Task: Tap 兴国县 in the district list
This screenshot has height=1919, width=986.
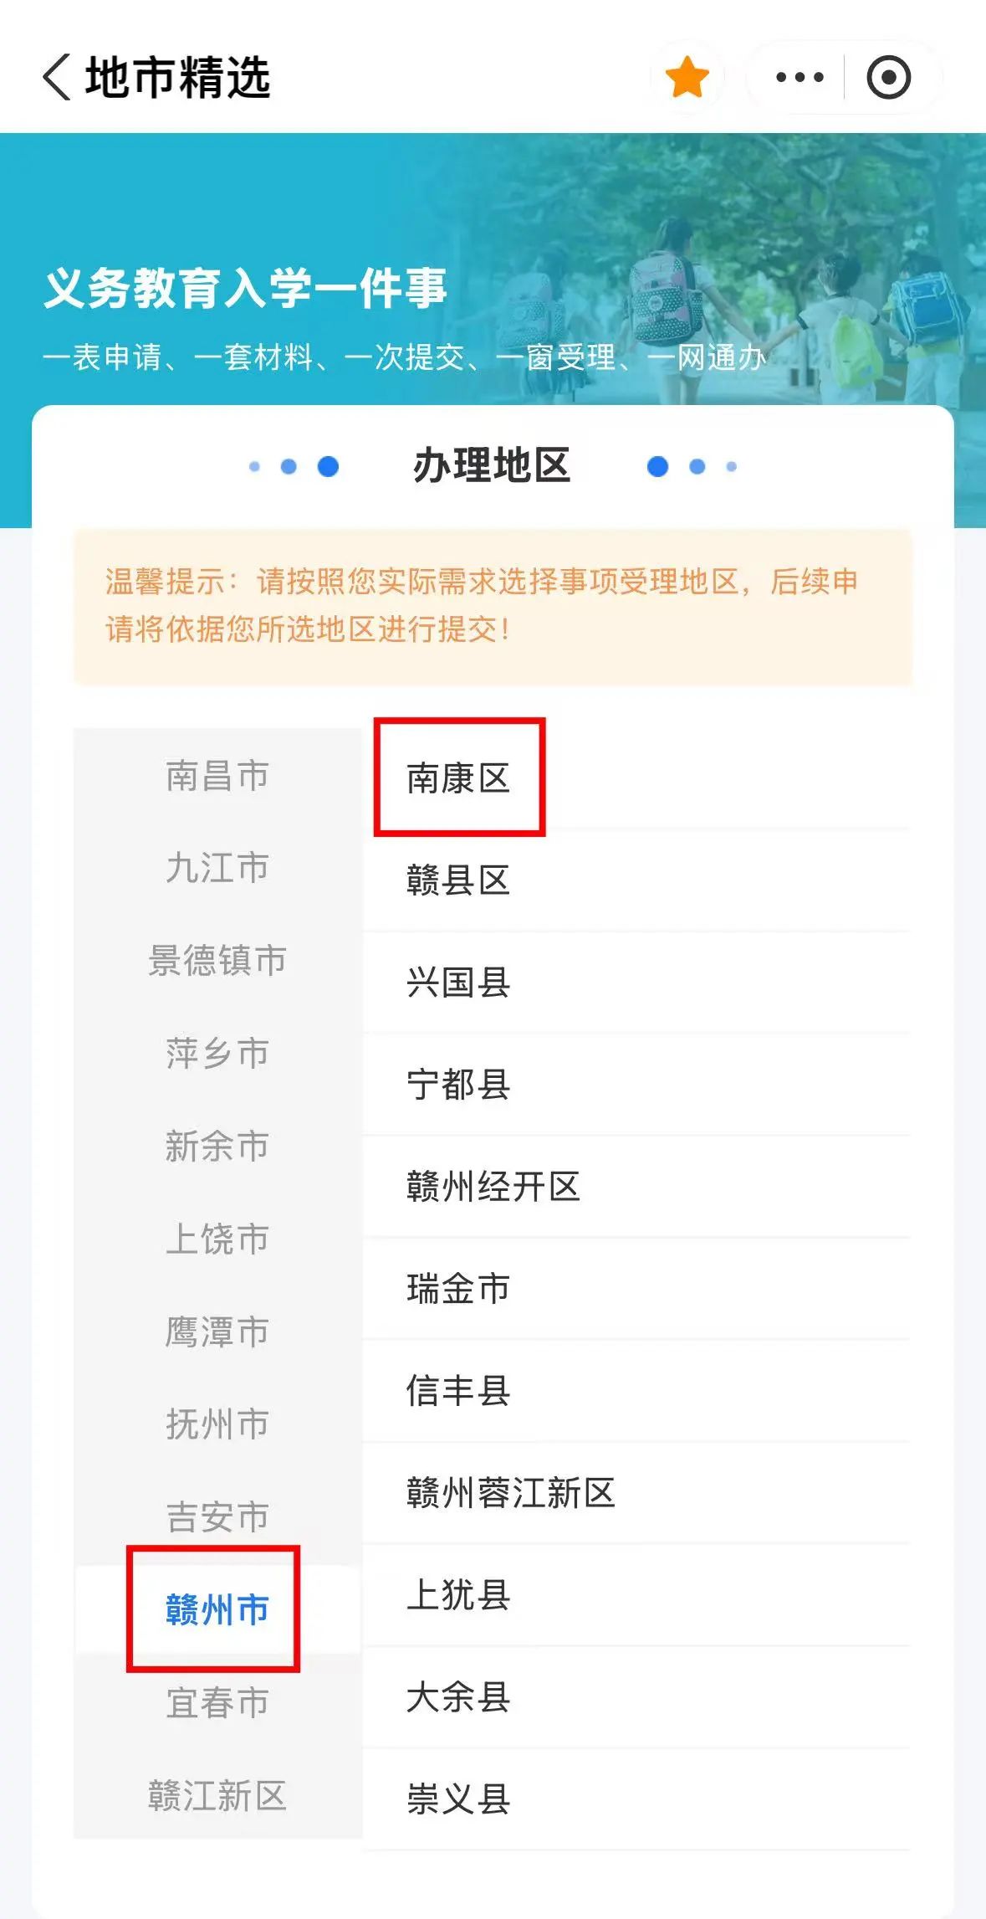Action: [x=458, y=983]
